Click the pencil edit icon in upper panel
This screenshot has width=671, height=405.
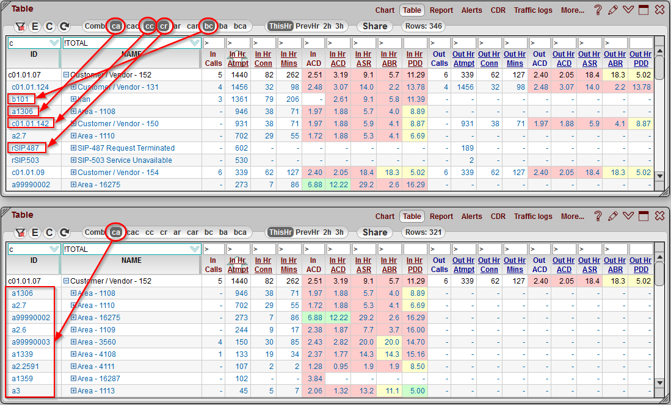tap(613, 10)
